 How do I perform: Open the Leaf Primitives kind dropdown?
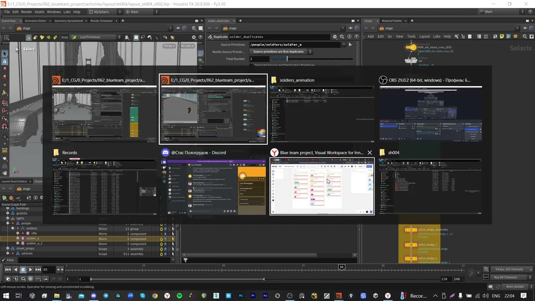click(x=96, y=37)
